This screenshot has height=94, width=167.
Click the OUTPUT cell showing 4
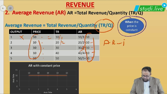[x=20, y=53]
